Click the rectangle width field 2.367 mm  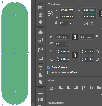63,37
